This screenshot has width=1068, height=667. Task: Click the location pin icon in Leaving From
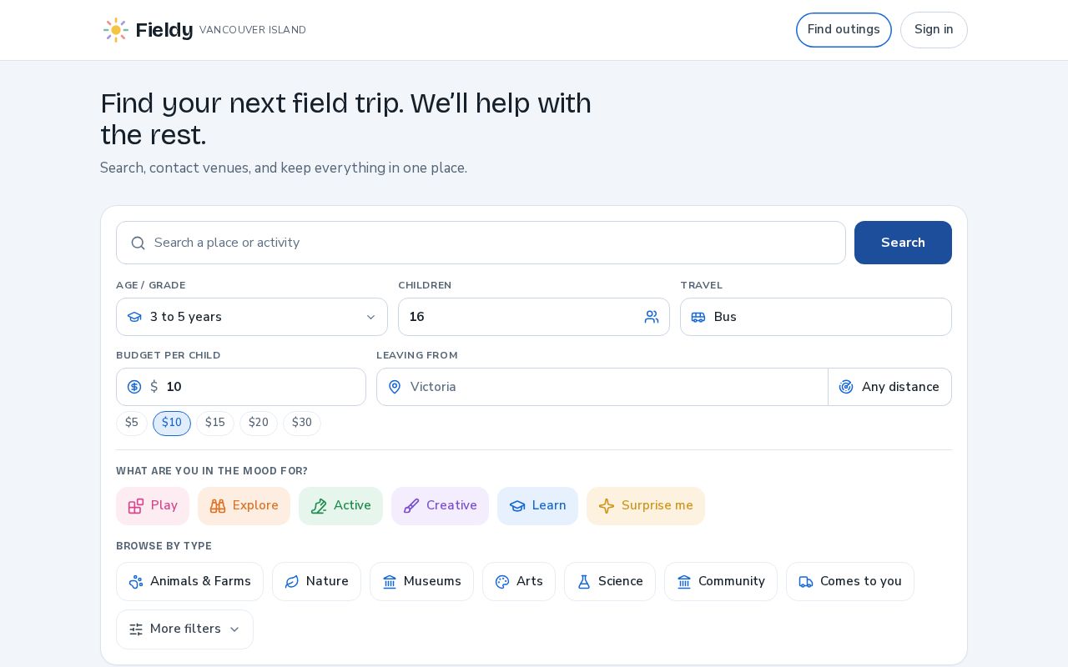395,387
